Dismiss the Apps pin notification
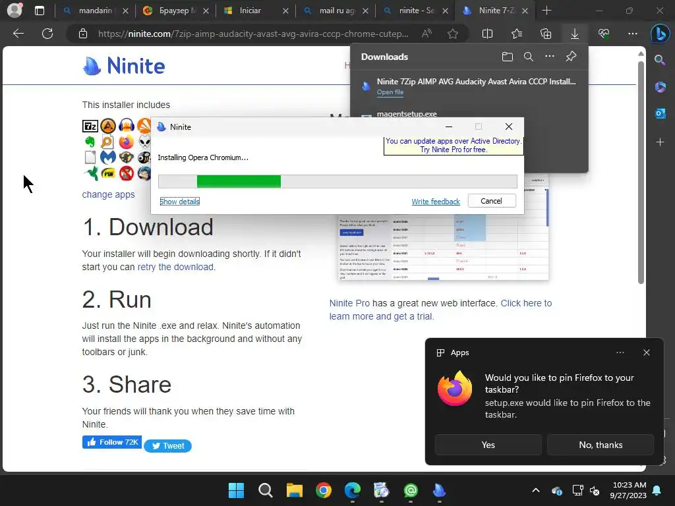This screenshot has width=675, height=506. tap(647, 352)
